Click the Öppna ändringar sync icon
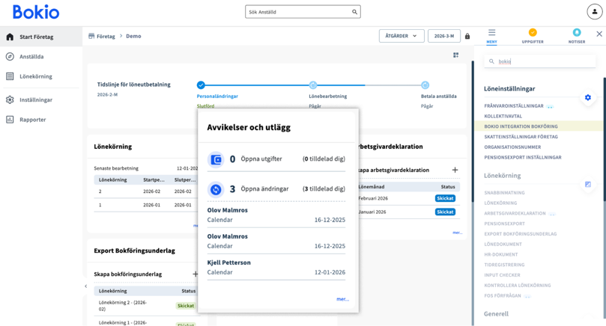The image size is (606, 326). pyautogui.click(x=216, y=189)
